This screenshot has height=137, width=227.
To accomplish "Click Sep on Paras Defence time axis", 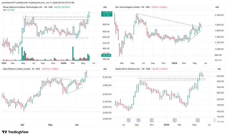I will [43, 63].
